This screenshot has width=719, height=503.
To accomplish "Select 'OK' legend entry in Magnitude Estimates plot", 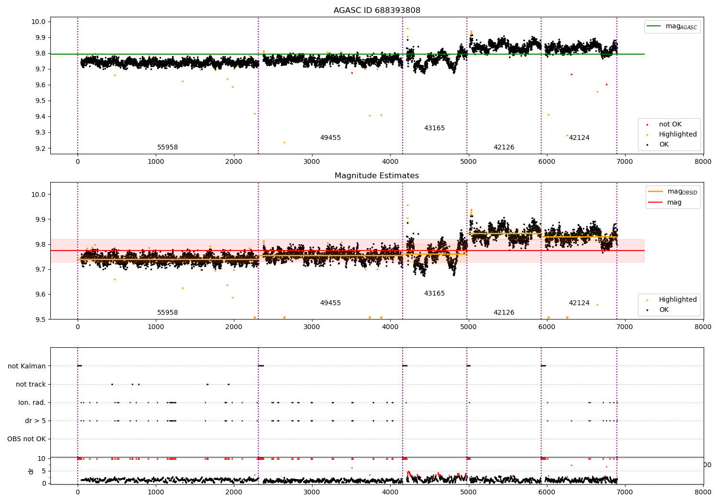I will (x=664, y=310).
